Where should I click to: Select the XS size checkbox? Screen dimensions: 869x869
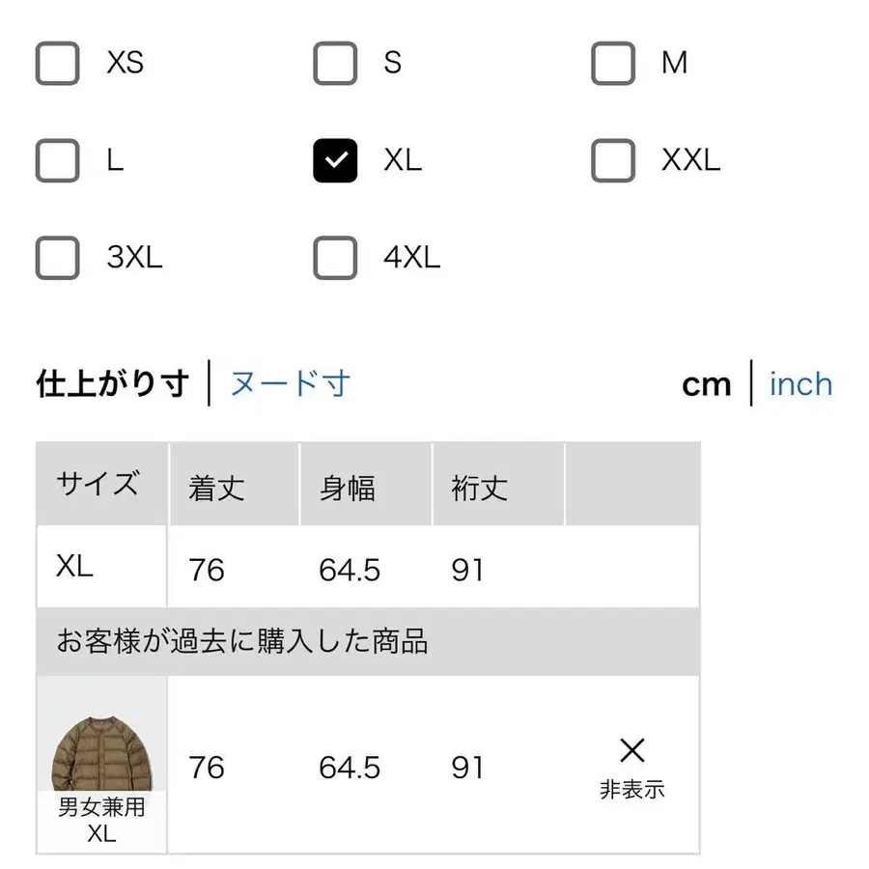[x=57, y=64]
